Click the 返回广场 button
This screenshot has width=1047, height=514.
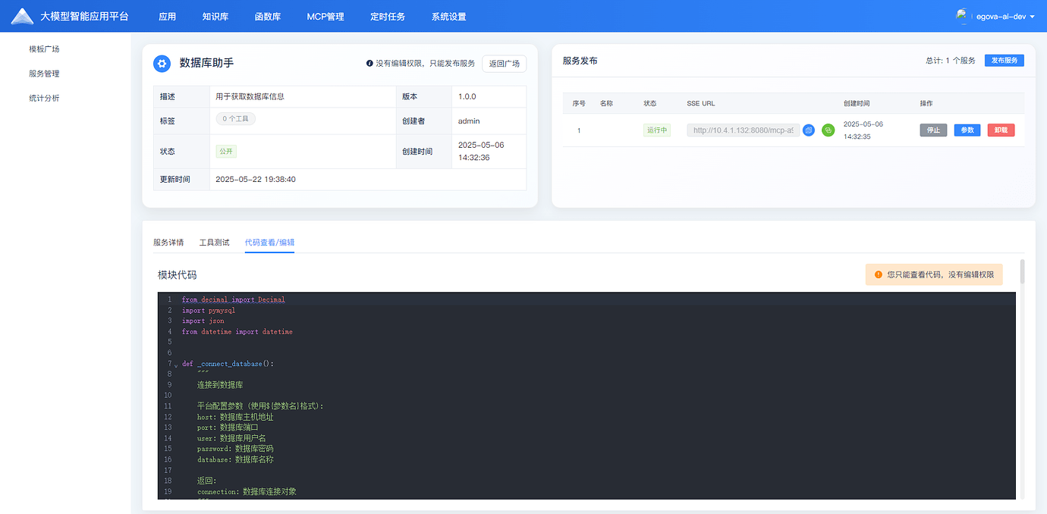point(504,64)
